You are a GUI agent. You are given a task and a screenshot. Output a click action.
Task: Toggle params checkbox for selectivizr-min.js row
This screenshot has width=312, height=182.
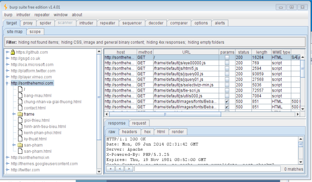point(227,85)
